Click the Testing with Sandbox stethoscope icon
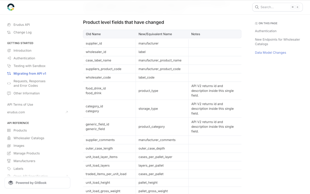 coord(9,66)
